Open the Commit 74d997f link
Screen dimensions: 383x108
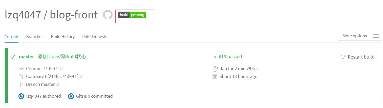click(x=42, y=69)
